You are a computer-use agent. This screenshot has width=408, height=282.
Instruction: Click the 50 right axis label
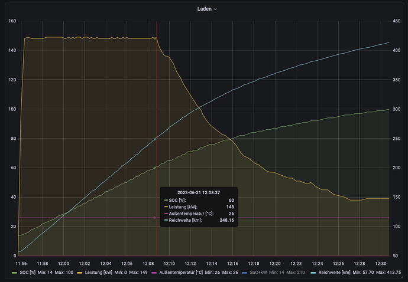click(396, 256)
